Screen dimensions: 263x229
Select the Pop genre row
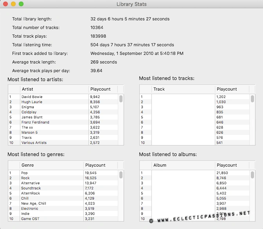click(x=63, y=173)
